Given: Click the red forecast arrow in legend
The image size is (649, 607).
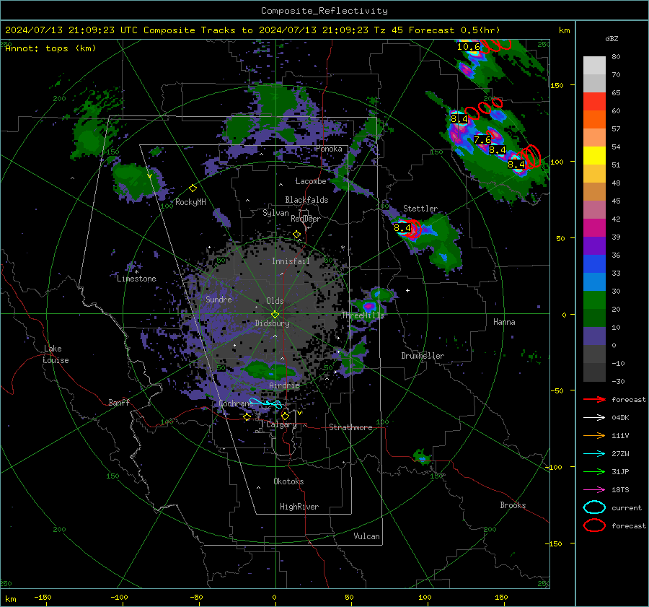Looking at the screenshot, I should (x=594, y=399).
